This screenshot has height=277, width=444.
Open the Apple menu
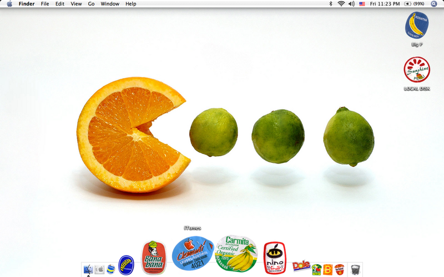tap(9, 4)
